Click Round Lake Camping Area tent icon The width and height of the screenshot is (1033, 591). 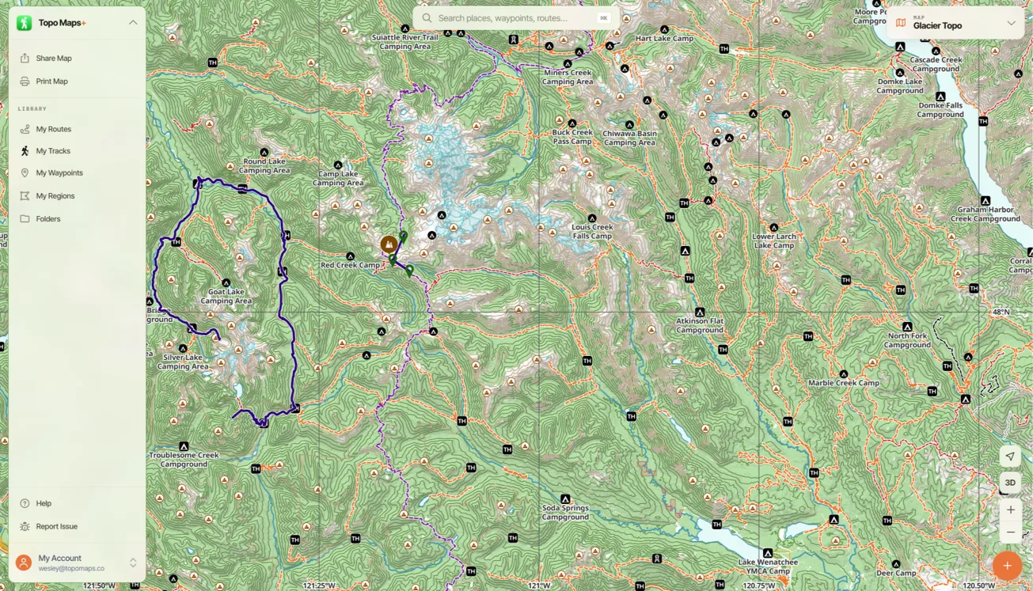tap(264, 153)
